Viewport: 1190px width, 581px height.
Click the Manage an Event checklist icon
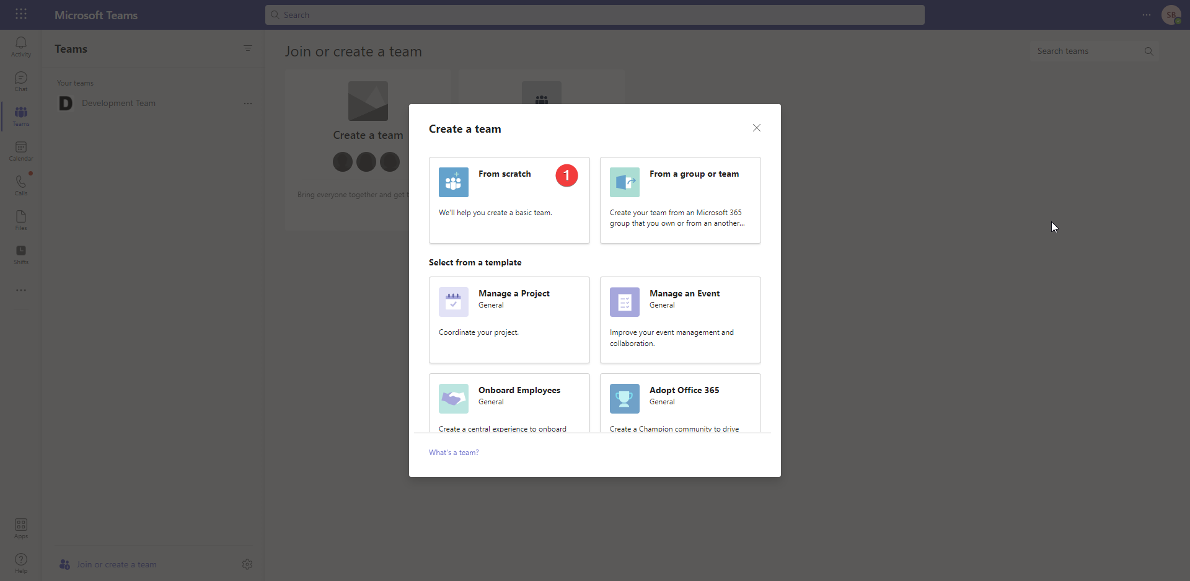pos(625,302)
